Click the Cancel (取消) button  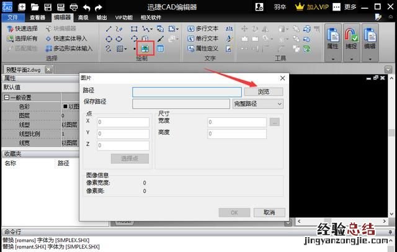[x=269, y=212]
